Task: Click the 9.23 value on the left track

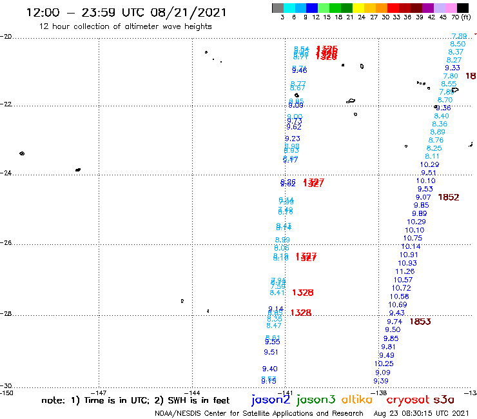Action: [293, 139]
